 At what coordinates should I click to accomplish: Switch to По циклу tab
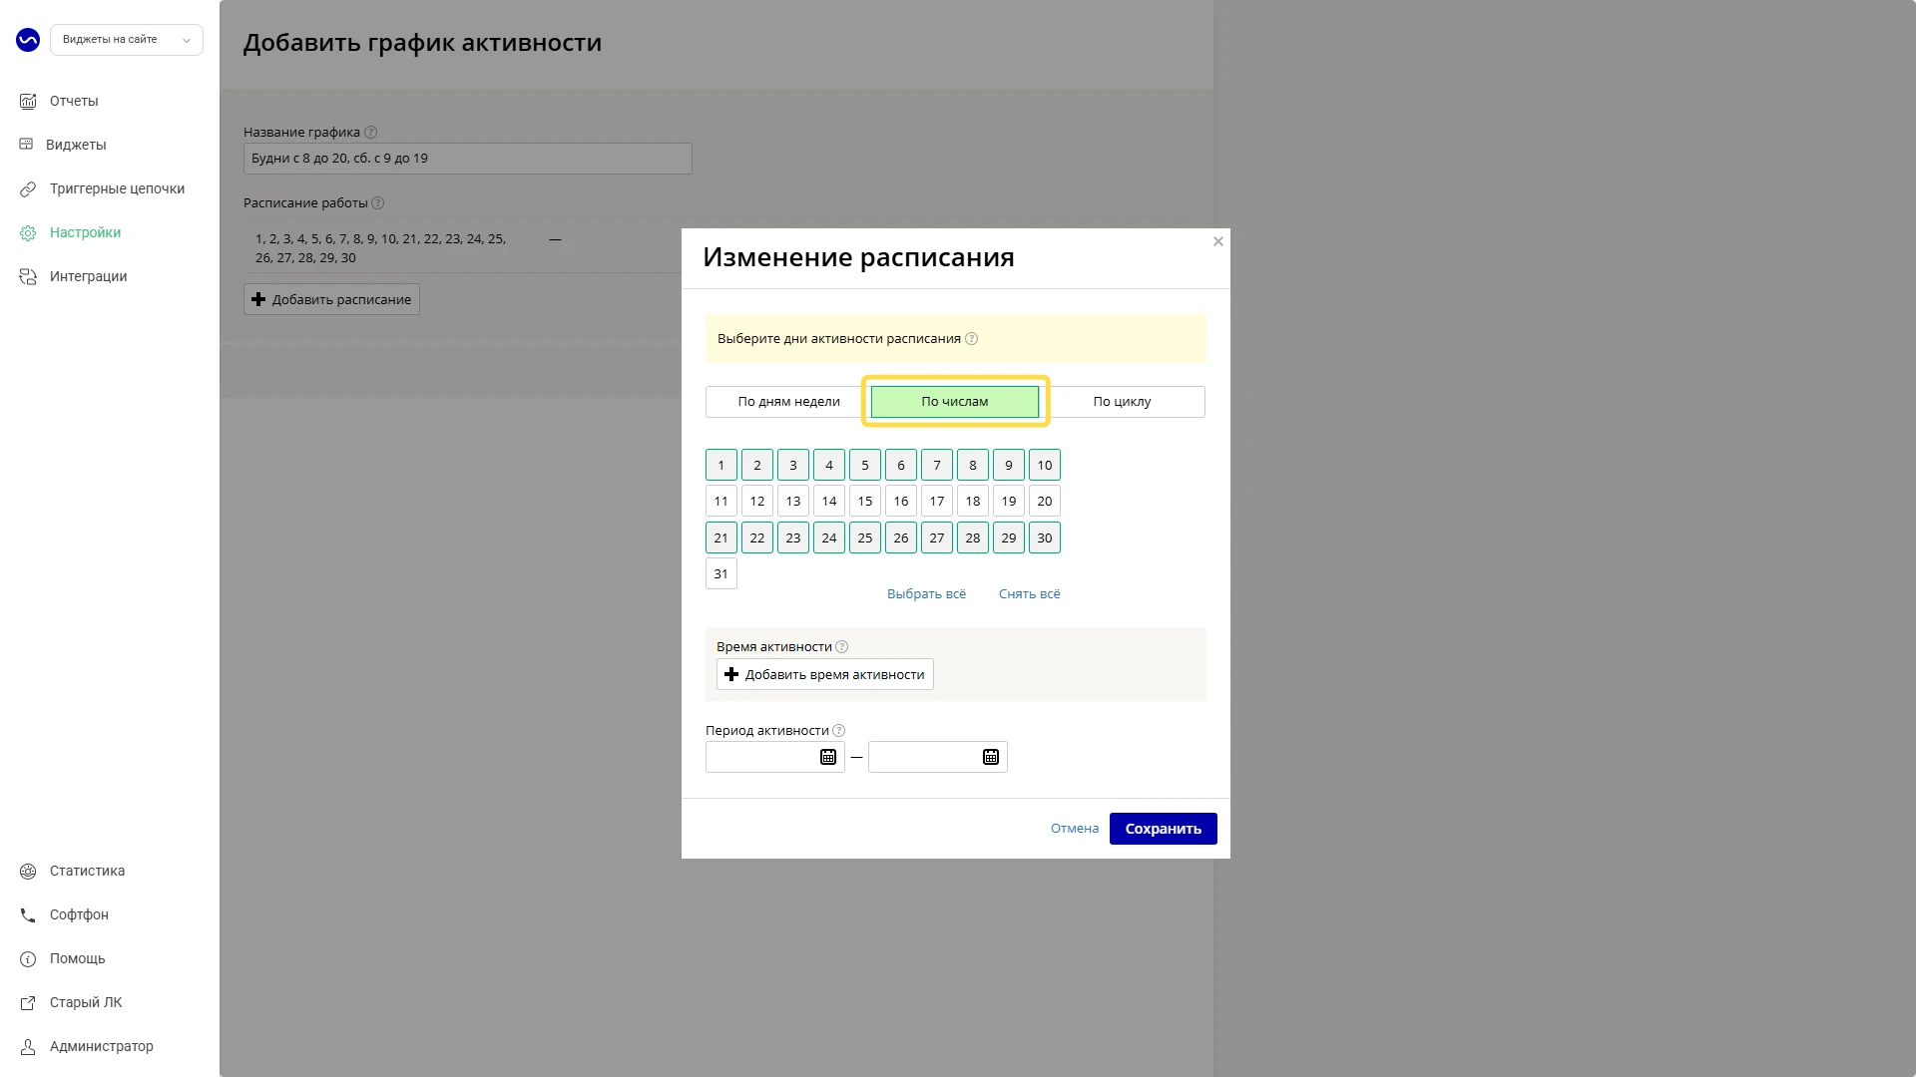point(1122,402)
